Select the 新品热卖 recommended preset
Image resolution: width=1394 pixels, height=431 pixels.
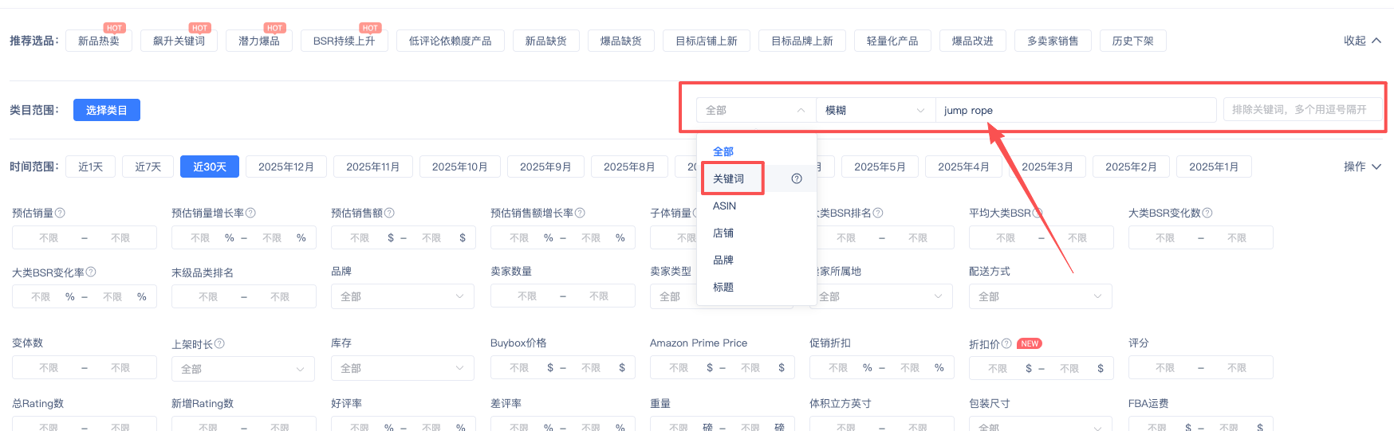coord(99,41)
